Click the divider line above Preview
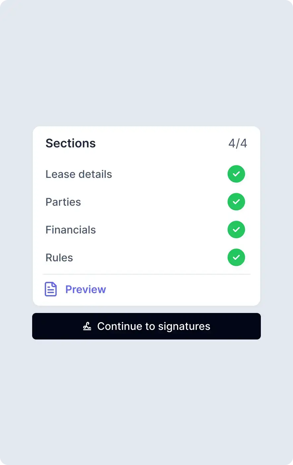 coord(146,274)
